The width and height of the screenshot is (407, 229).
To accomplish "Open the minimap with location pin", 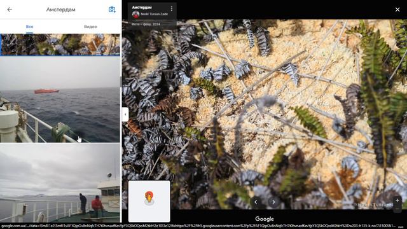I will pyautogui.click(x=149, y=202).
